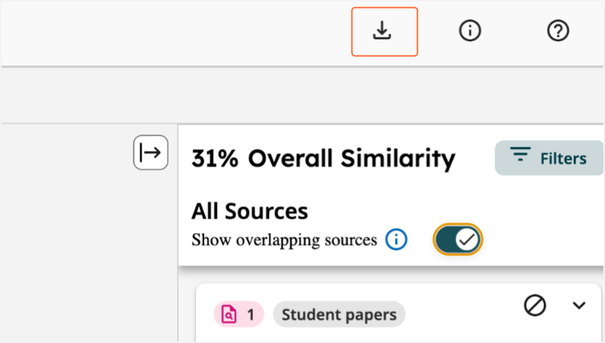Exclude source 1 with the circle-slash icon

pyautogui.click(x=535, y=306)
